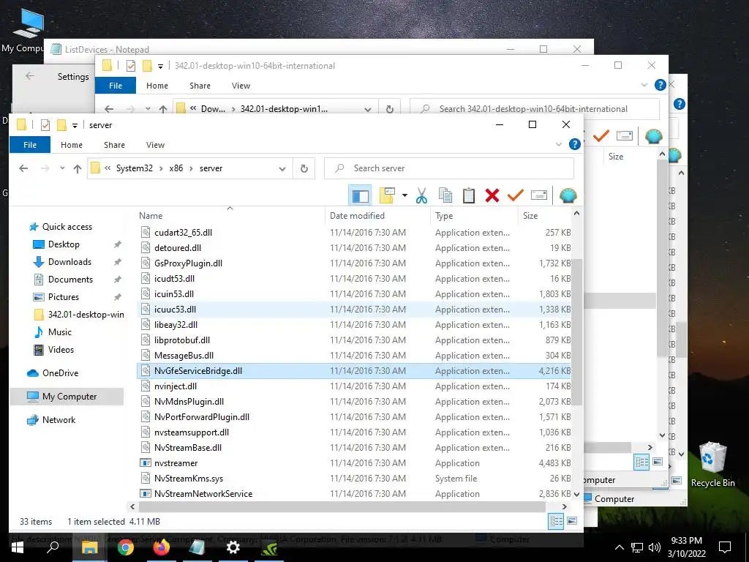The height and width of the screenshot is (562, 749).
Task: Expand address dropdown in 342.01-desktop window
Action: pos(367,109)
